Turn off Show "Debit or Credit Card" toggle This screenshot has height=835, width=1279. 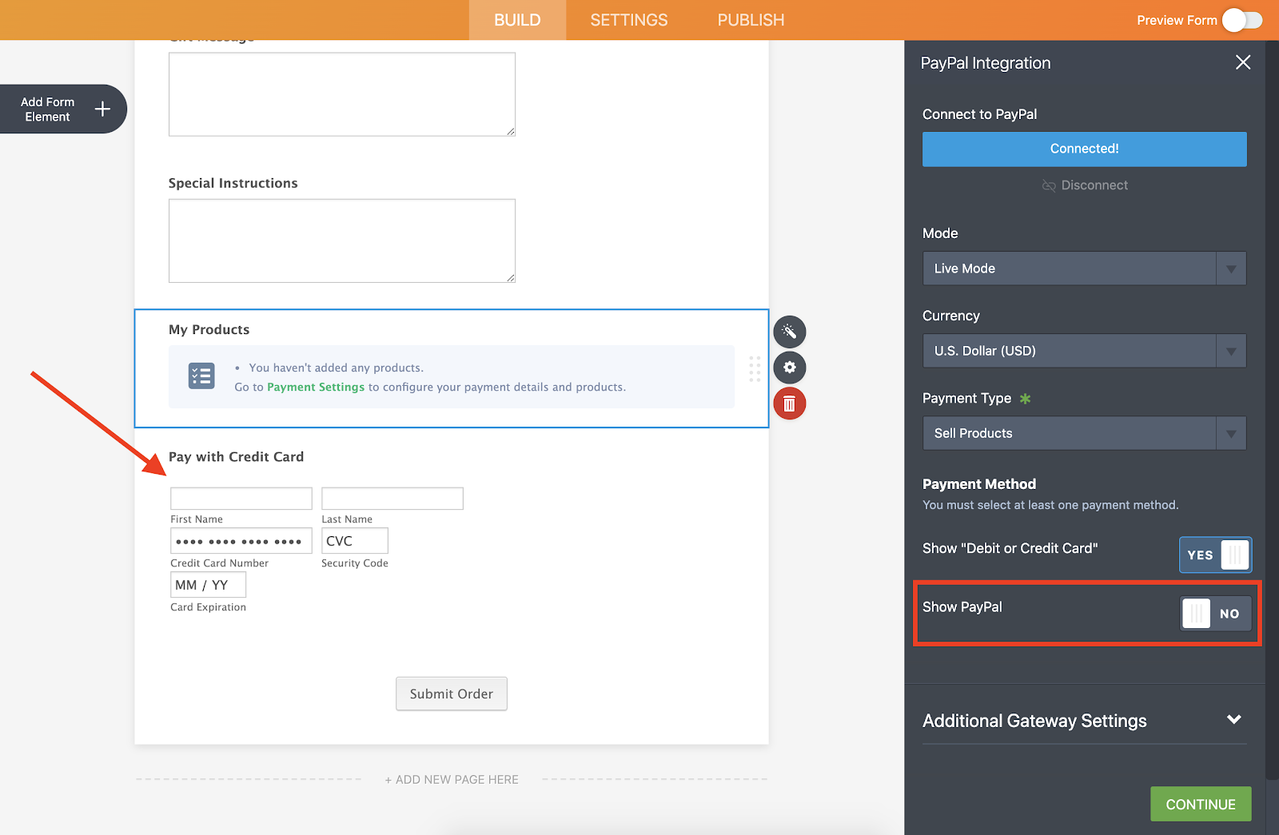click(x=1215, y=555)
